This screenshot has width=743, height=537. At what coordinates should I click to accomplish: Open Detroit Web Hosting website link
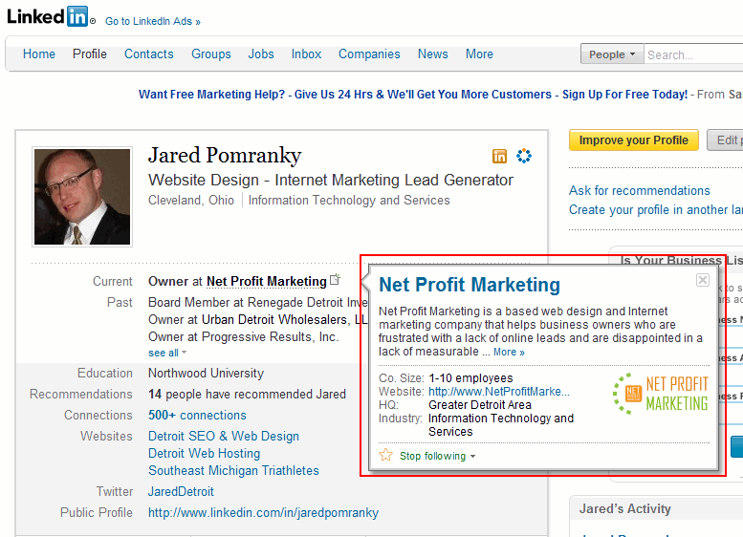pos(205,453)
